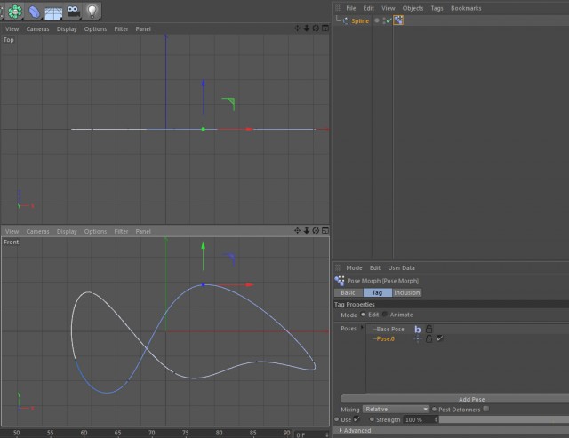
Task: Click the Pose Morph header icon
Action: (x=340, y=281)
